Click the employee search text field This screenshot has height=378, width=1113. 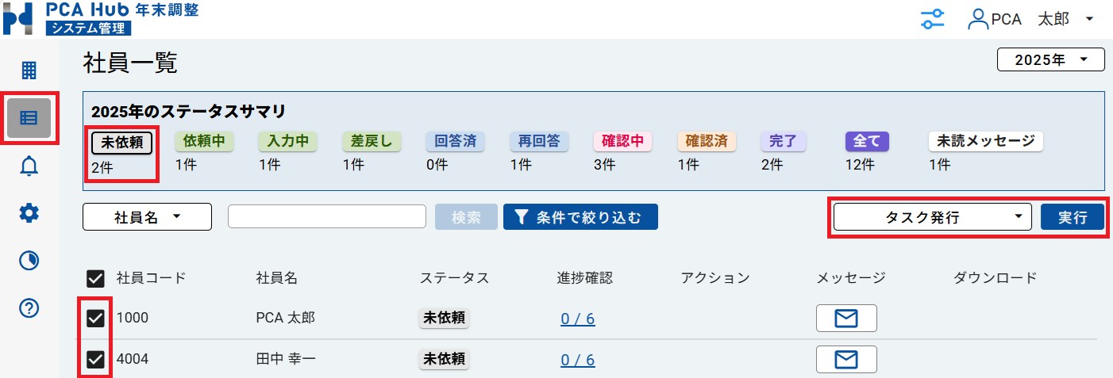[x=327, y=217]
